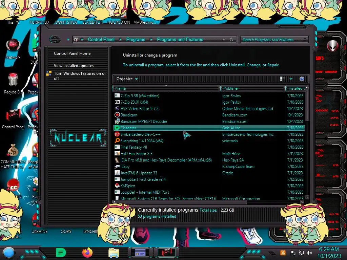
Task: Sort by the Installed On column header
Action: (295, 88)
